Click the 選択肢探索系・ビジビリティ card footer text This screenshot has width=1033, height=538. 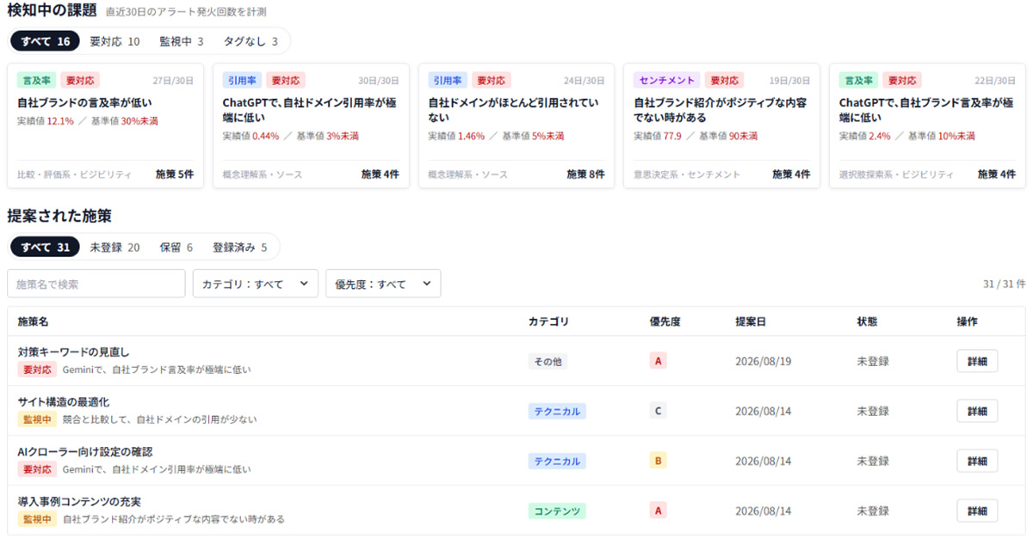click(x=896, y=175)
